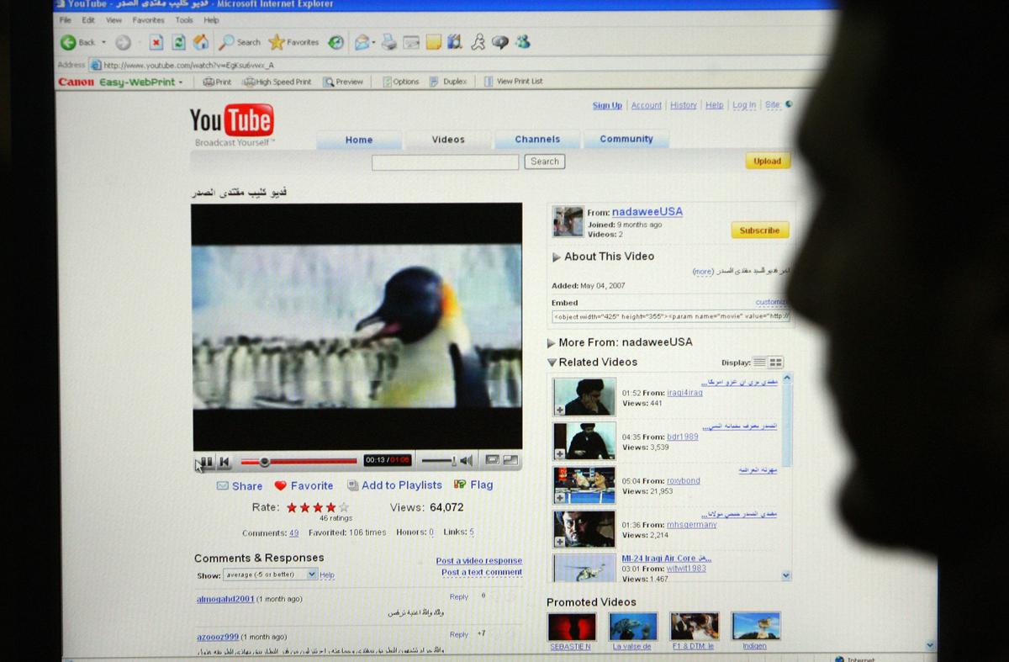The width and height of the screenshot is (1009, 662).
Task: Open the Favorites menu in the menu bar
Action: 148,19
